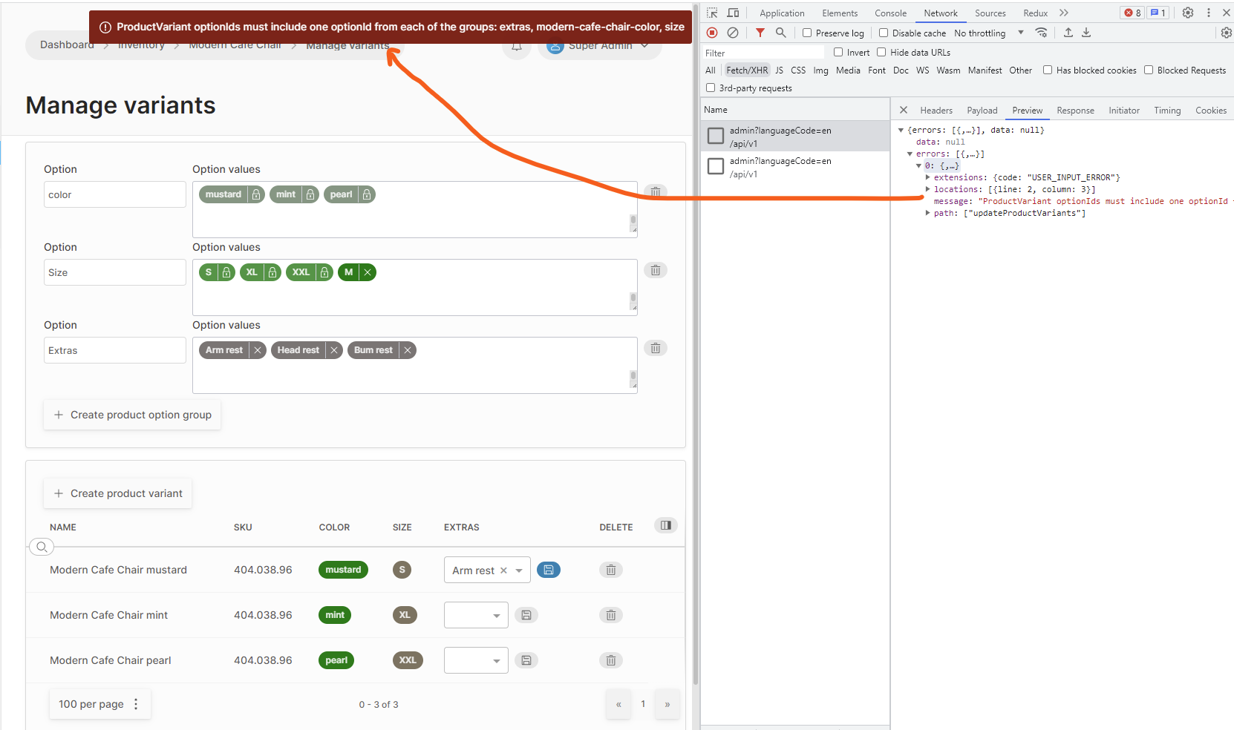
Task: Click Create product variant button
Action: pyautogui.click(x=117, y=493)
